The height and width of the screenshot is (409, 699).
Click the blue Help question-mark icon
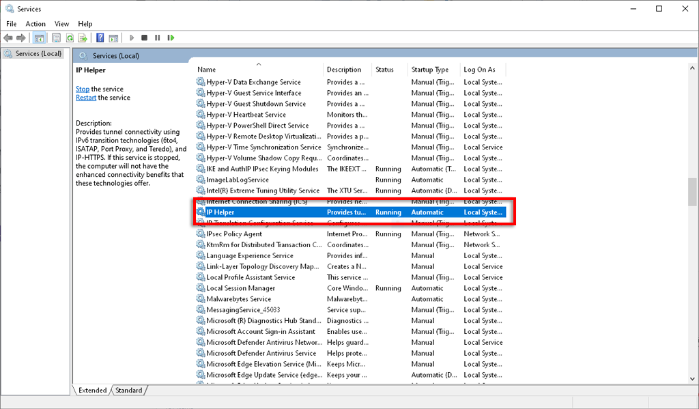(x=100, y=38)
